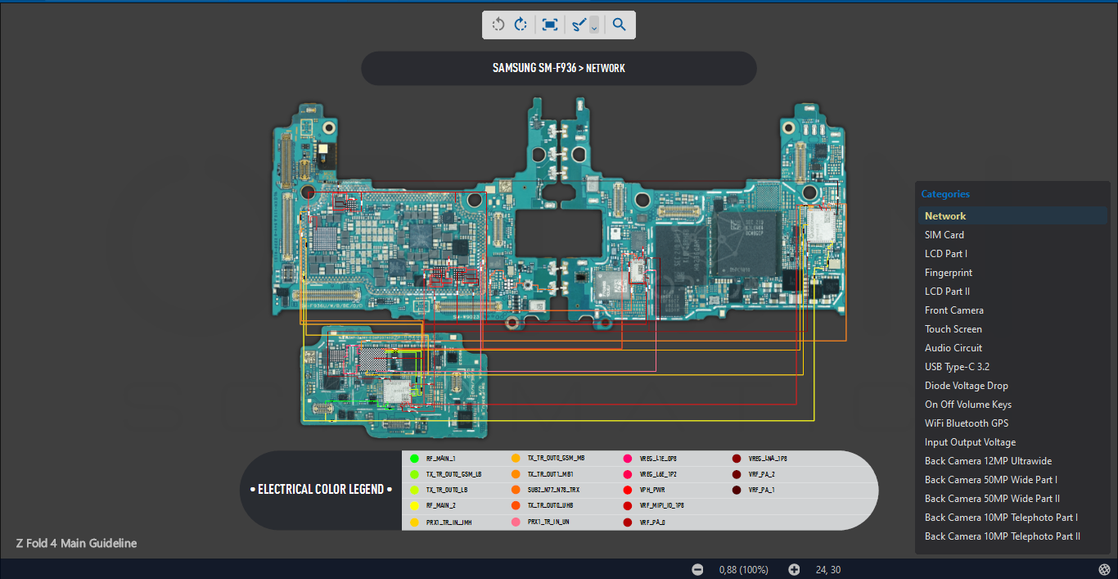Click the Electrical Color Legend heading
This screenshot has height=579, width=1118.
point(321,489)
